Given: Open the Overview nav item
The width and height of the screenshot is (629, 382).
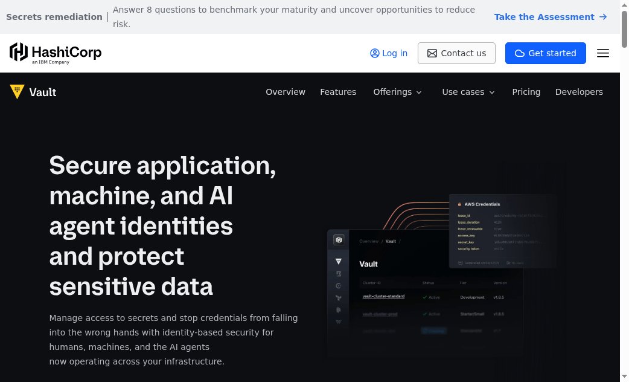Looking at the screenshot, I should 285,92.
